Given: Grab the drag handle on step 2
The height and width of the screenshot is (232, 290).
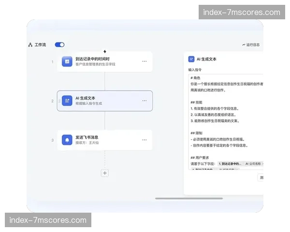Looking at the screenshot, I should tap(59, 101).
